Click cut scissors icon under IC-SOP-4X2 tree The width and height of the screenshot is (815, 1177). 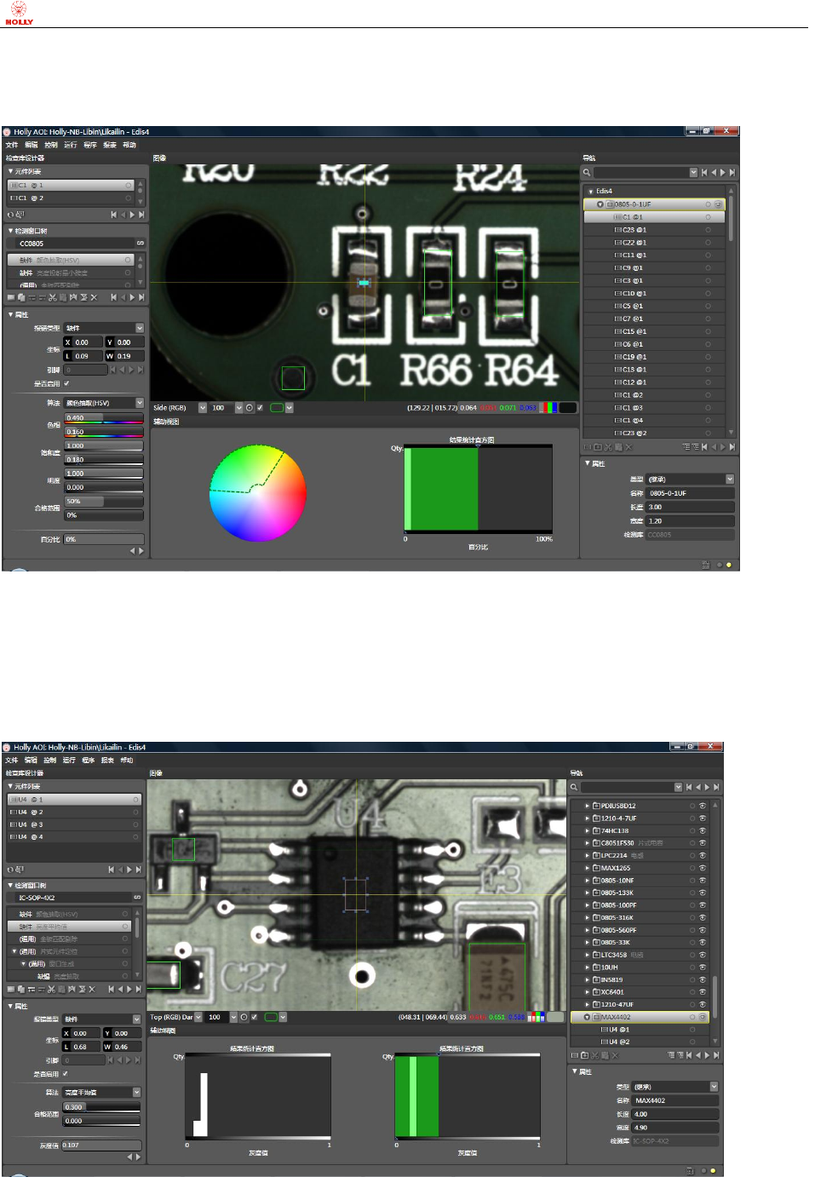(x=52, y=989)
